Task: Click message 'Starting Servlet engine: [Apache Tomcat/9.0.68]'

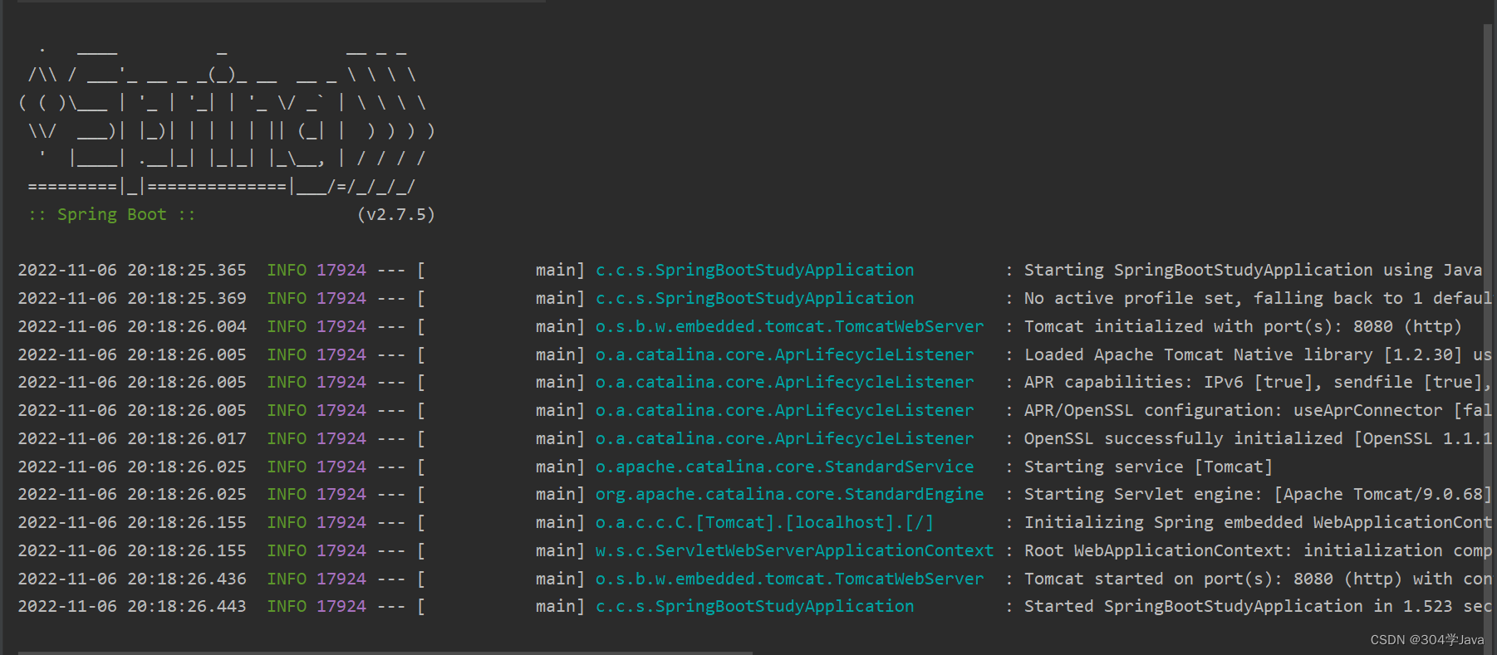Action: point(1258,494)
